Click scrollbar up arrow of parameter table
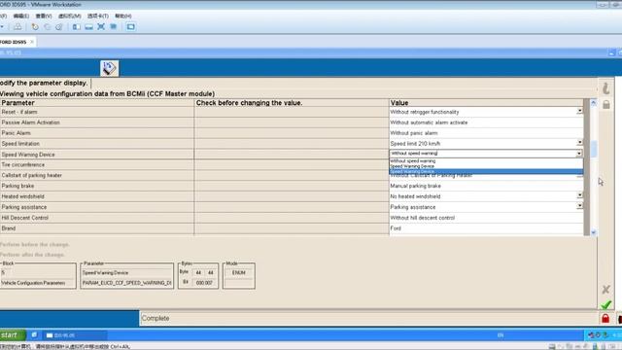Image resolution: width=622 pixels, height=350 pixels. click(x=594, y=103)
